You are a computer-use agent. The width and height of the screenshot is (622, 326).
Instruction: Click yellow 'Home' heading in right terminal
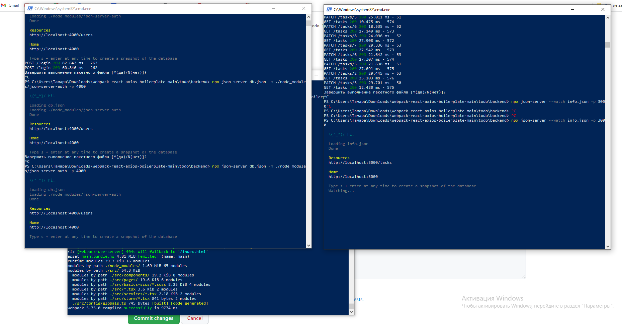click(x=333, y=172)
